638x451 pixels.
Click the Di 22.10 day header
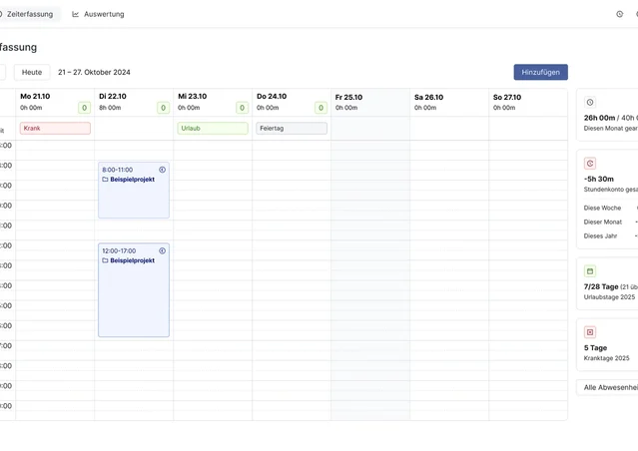(113, 97)
